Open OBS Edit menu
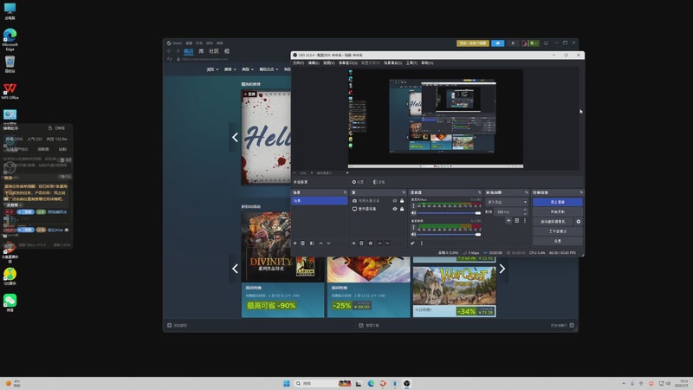The width and height of the screenshot is (693, 390). [314, 62]
